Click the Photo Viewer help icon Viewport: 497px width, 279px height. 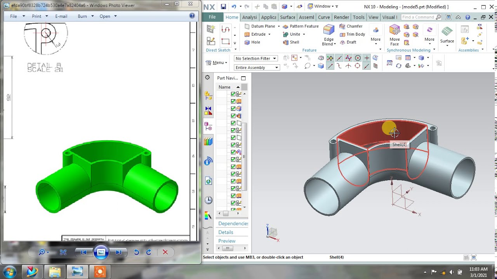(192, 16)
